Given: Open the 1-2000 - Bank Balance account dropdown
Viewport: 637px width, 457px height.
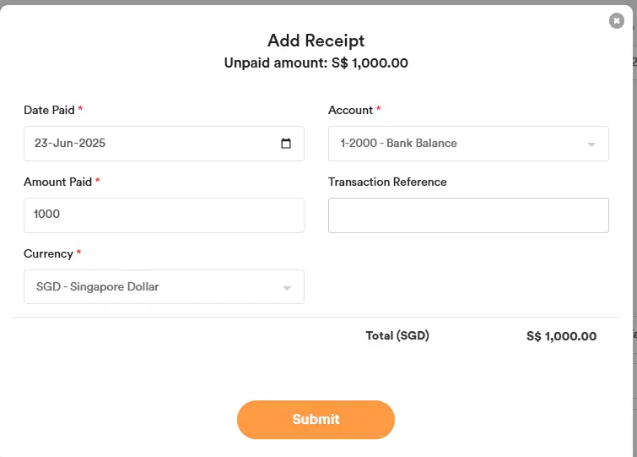Looking at the screenshot, I should tap(456, 144).
